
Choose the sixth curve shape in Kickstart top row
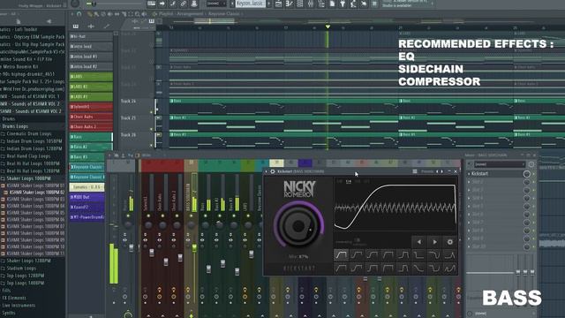[x=418, y=255]
